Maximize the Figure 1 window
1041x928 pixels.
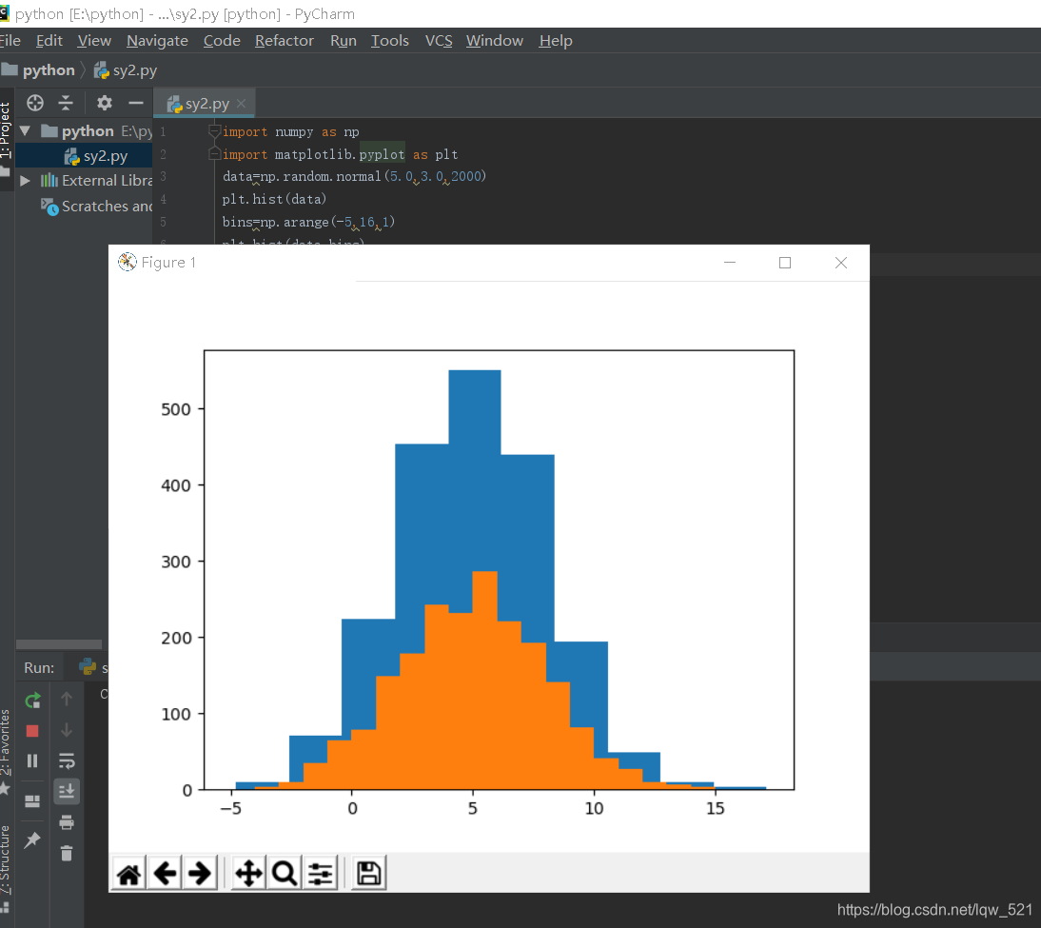(x=785, y=263)
